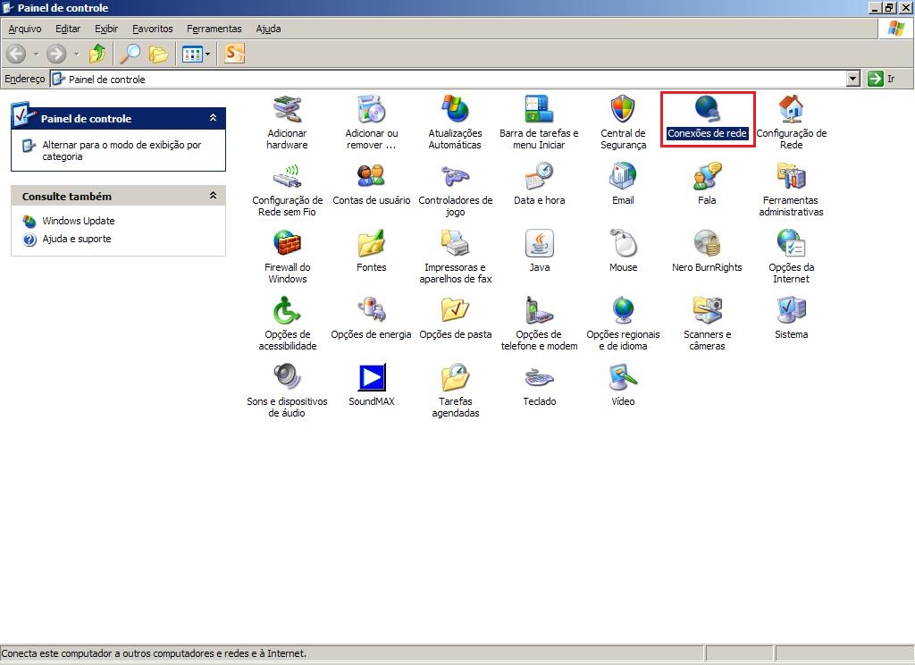Click the Windows Update link
The width and height of the screenshot is (915, 665).
click(x=78, y=221)
